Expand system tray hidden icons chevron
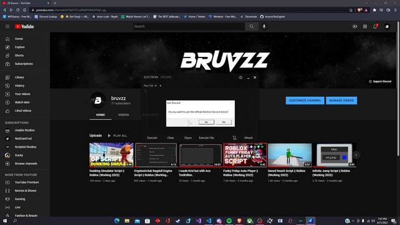400x225 pixels. (x=353, y=221)
